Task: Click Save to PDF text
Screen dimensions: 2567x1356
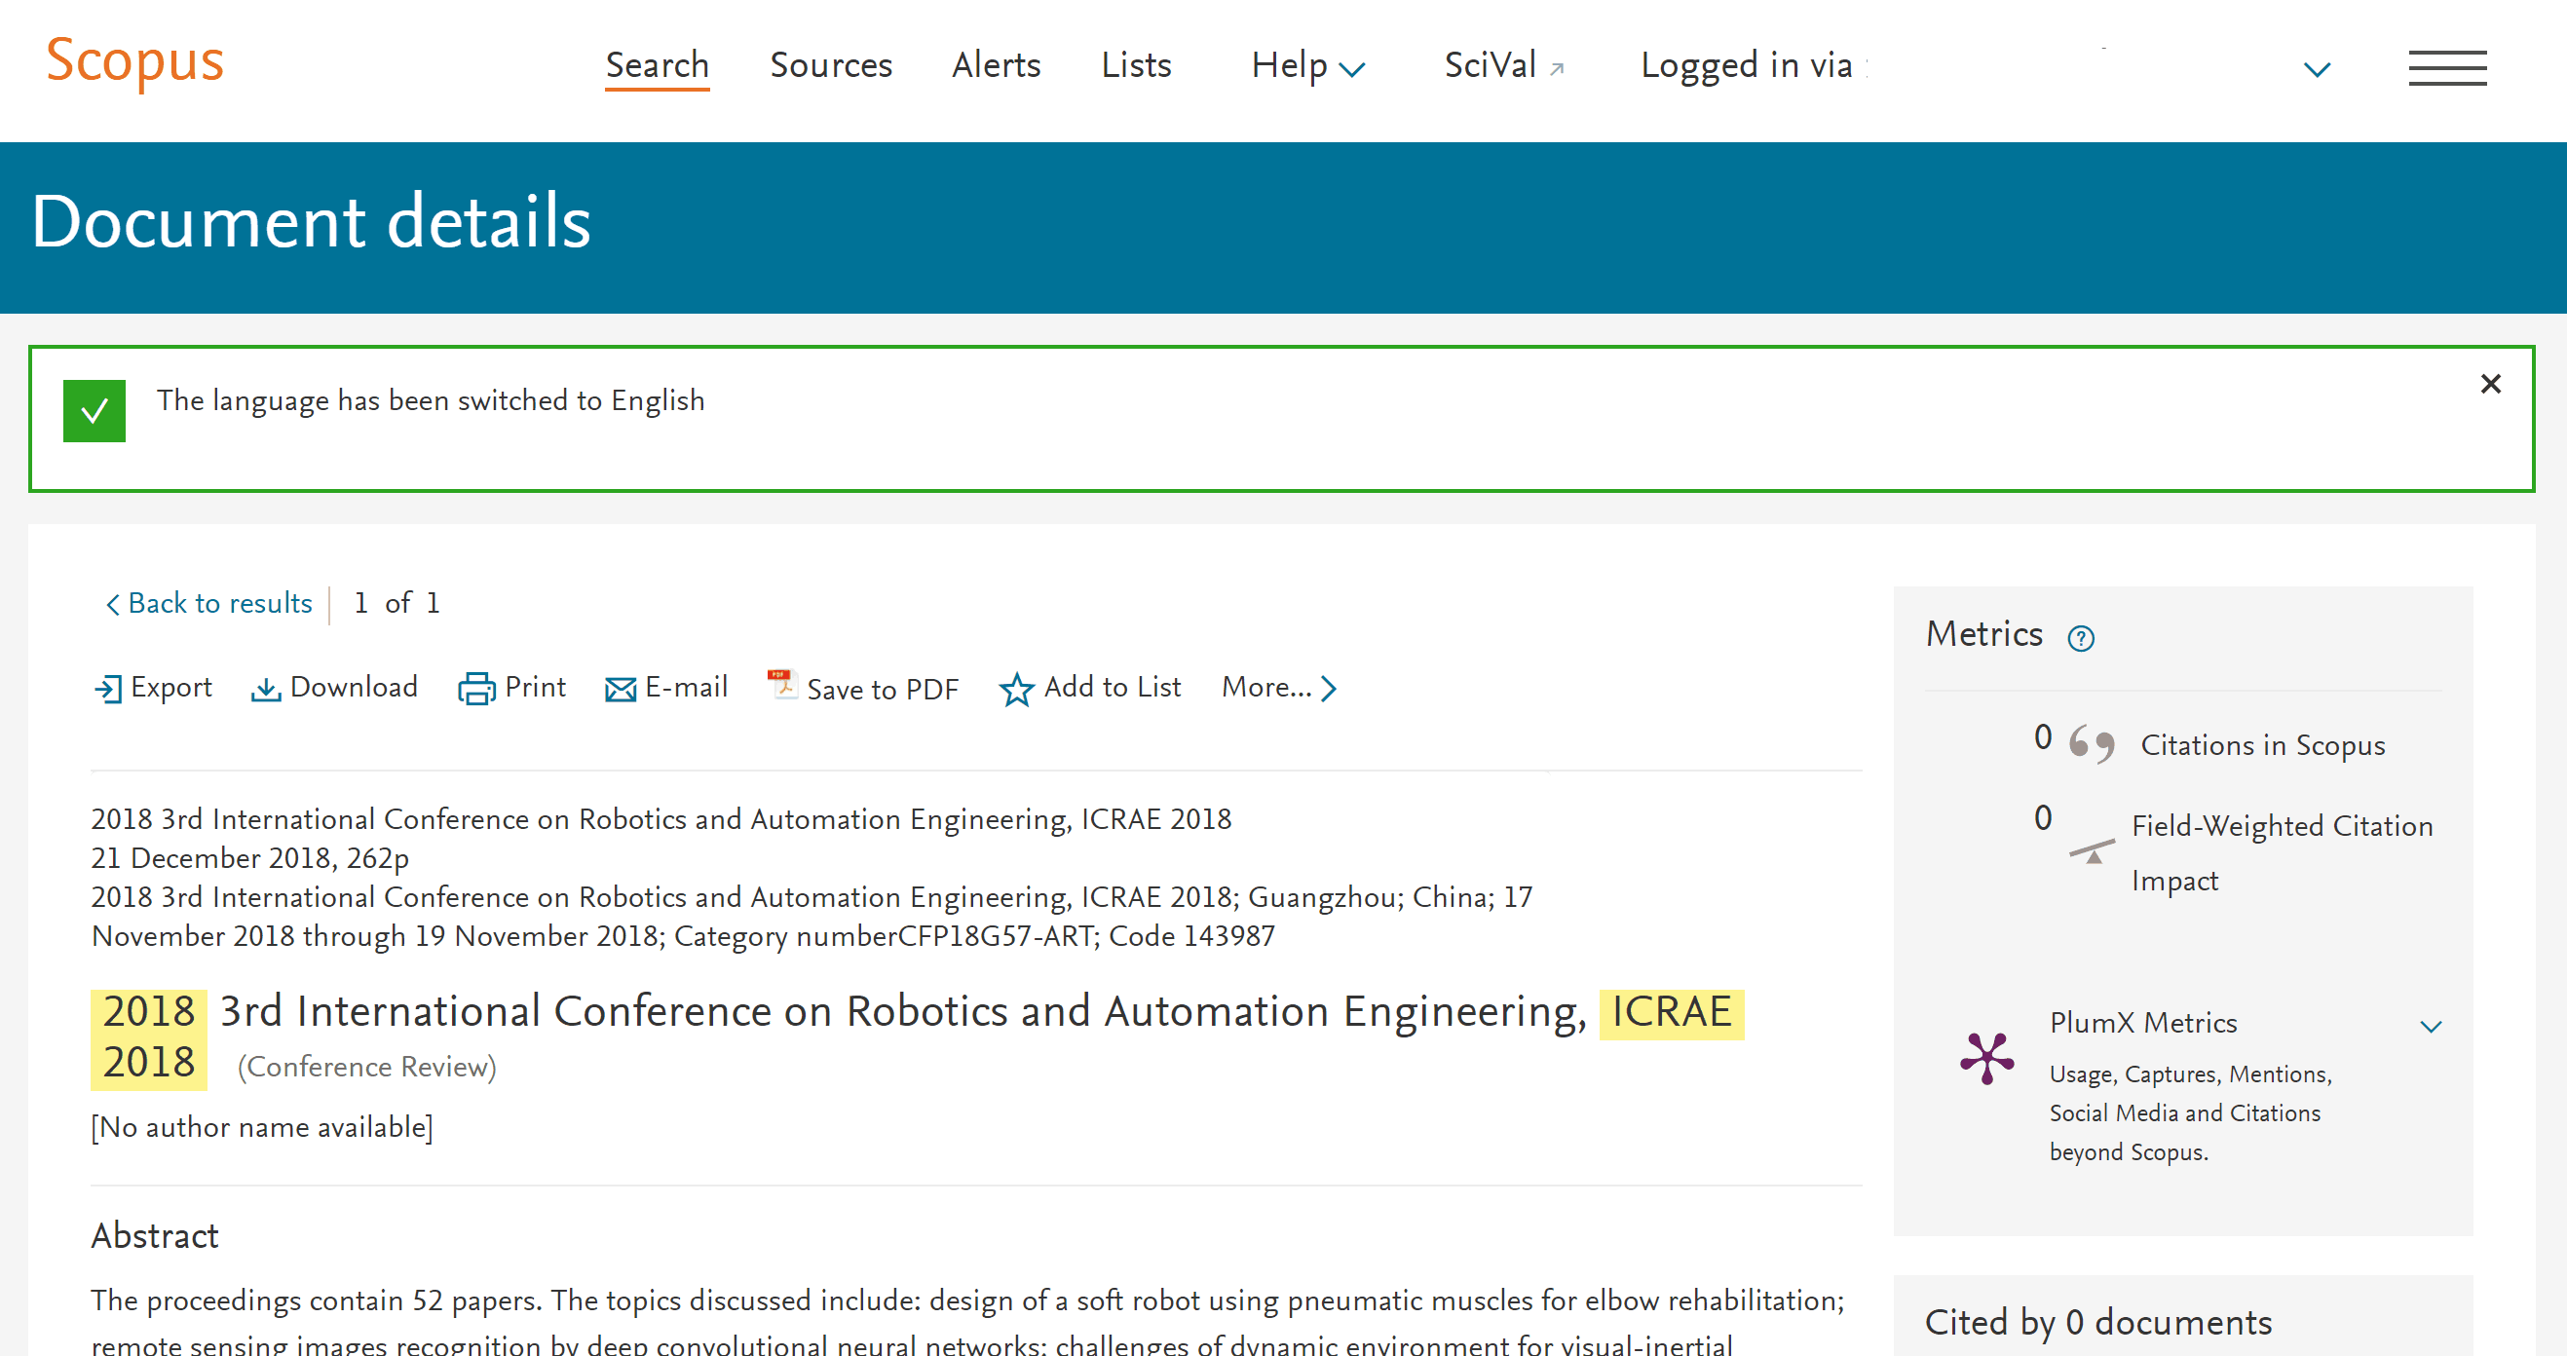Action: [882, 690]
